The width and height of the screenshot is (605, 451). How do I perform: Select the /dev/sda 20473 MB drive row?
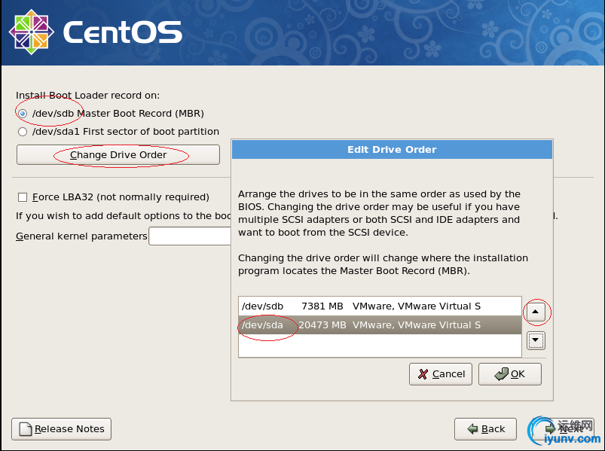[x=380, y=325]
